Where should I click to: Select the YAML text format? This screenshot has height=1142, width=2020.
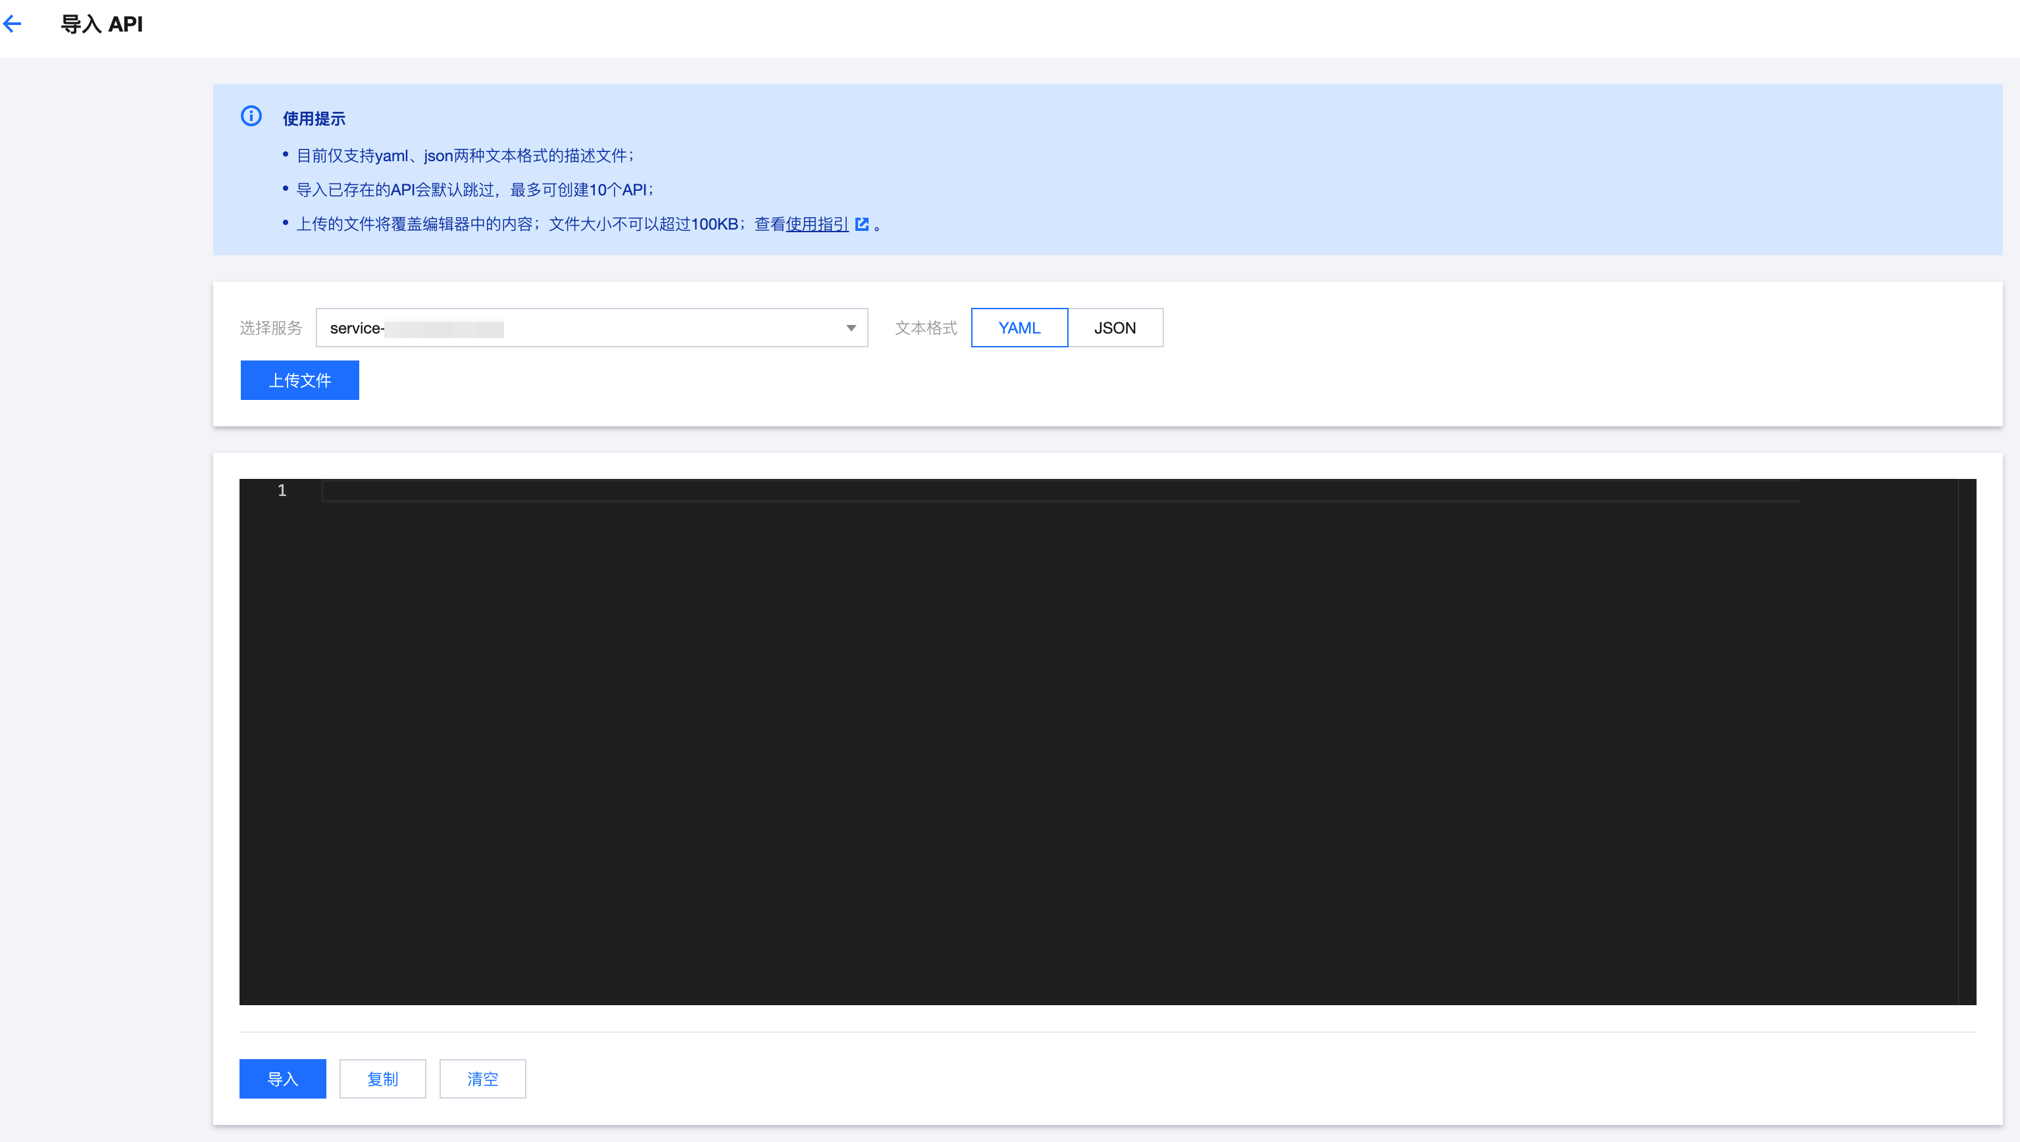coord(1019,328)
